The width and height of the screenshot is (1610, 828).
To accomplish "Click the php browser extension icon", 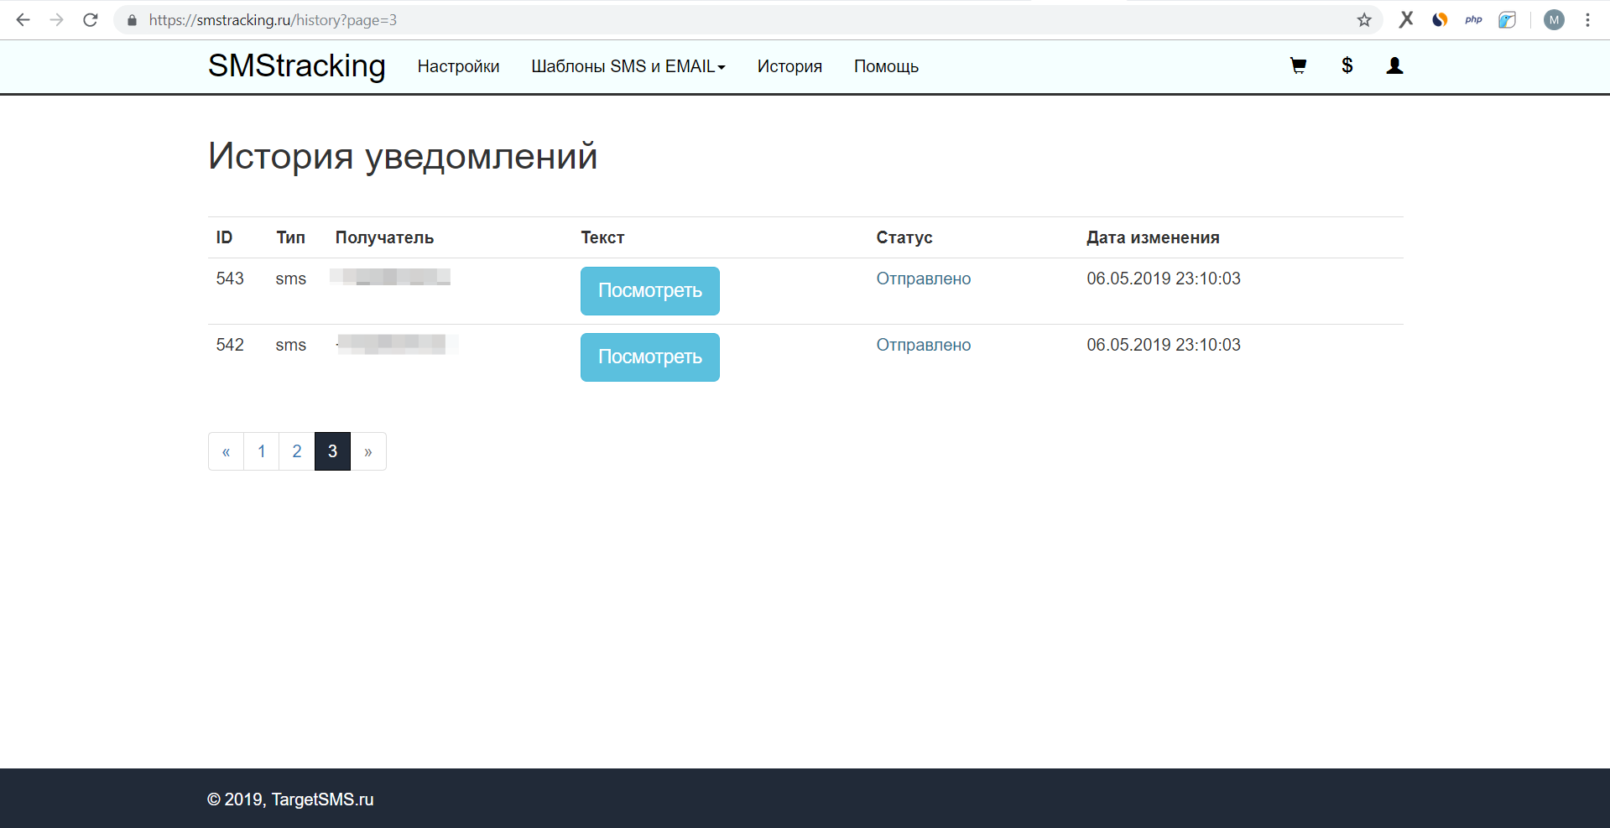I will (1473, 20).
